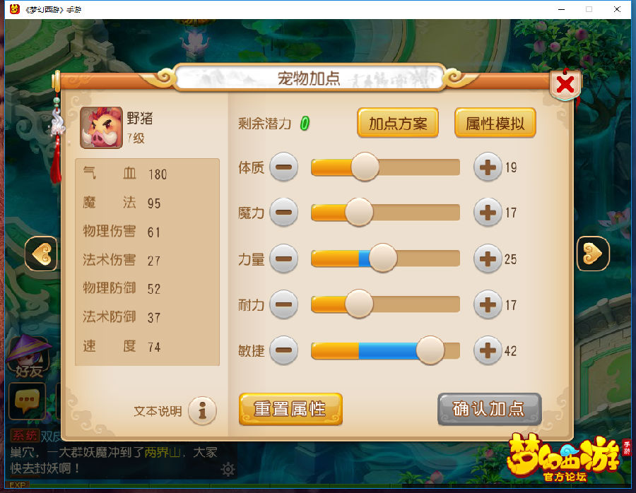Go to next pet with right arrow

(x=593, y=254)
